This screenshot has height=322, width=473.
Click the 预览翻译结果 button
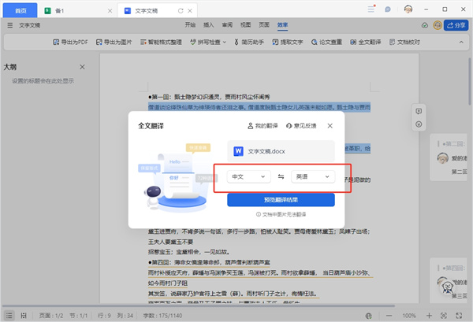point(281,200)
